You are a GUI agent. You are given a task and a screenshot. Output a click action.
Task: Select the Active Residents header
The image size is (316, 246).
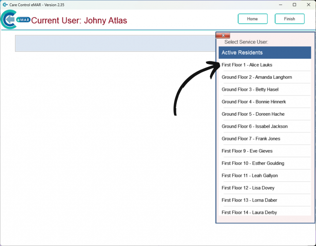point(264,52)
